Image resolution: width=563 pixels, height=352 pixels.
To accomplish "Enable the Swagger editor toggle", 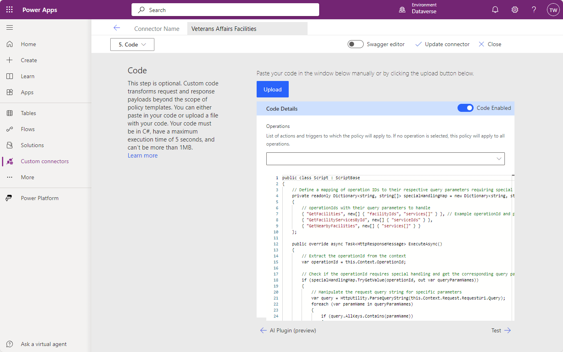I will [x=355, y=44].
